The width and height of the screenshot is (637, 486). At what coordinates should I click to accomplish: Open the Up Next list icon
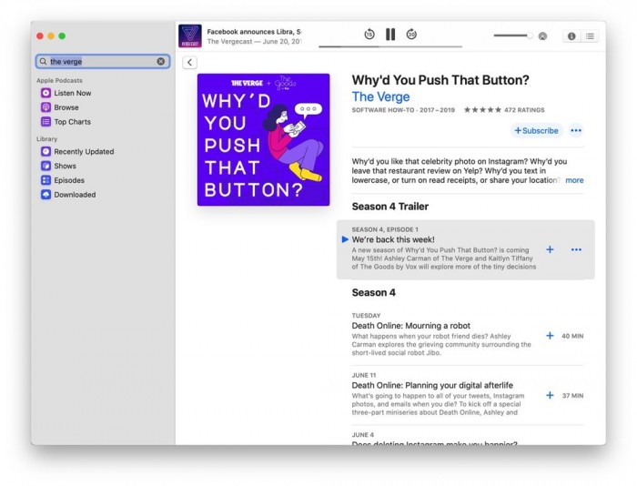coord(590,36)
